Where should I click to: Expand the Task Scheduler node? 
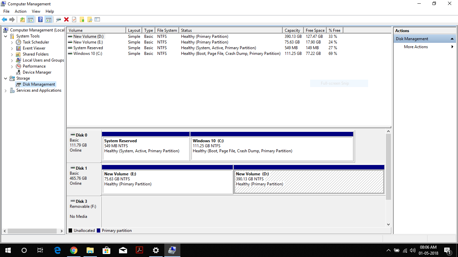[x=12, y=42]
